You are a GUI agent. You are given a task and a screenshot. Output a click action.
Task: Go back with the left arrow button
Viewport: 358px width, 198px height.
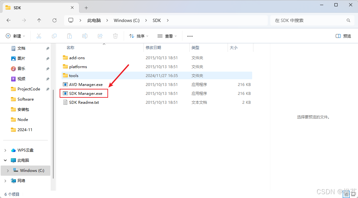tap(8, 20)
